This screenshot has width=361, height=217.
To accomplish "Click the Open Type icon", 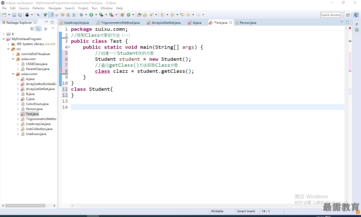I will [x=139, y=15].
